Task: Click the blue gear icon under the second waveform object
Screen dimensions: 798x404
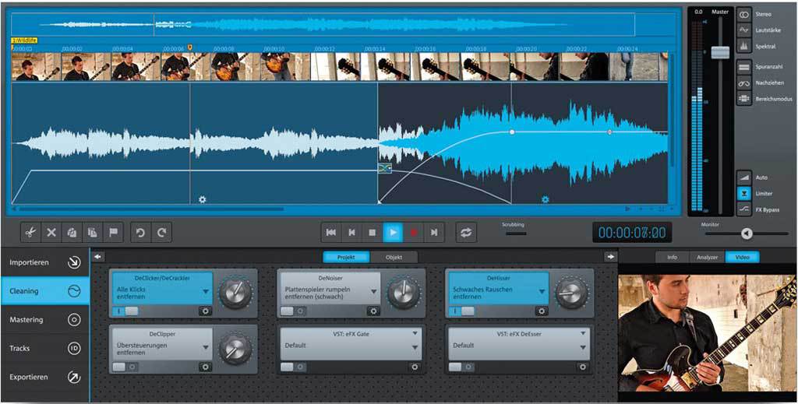Action: (x=545, y=200)
